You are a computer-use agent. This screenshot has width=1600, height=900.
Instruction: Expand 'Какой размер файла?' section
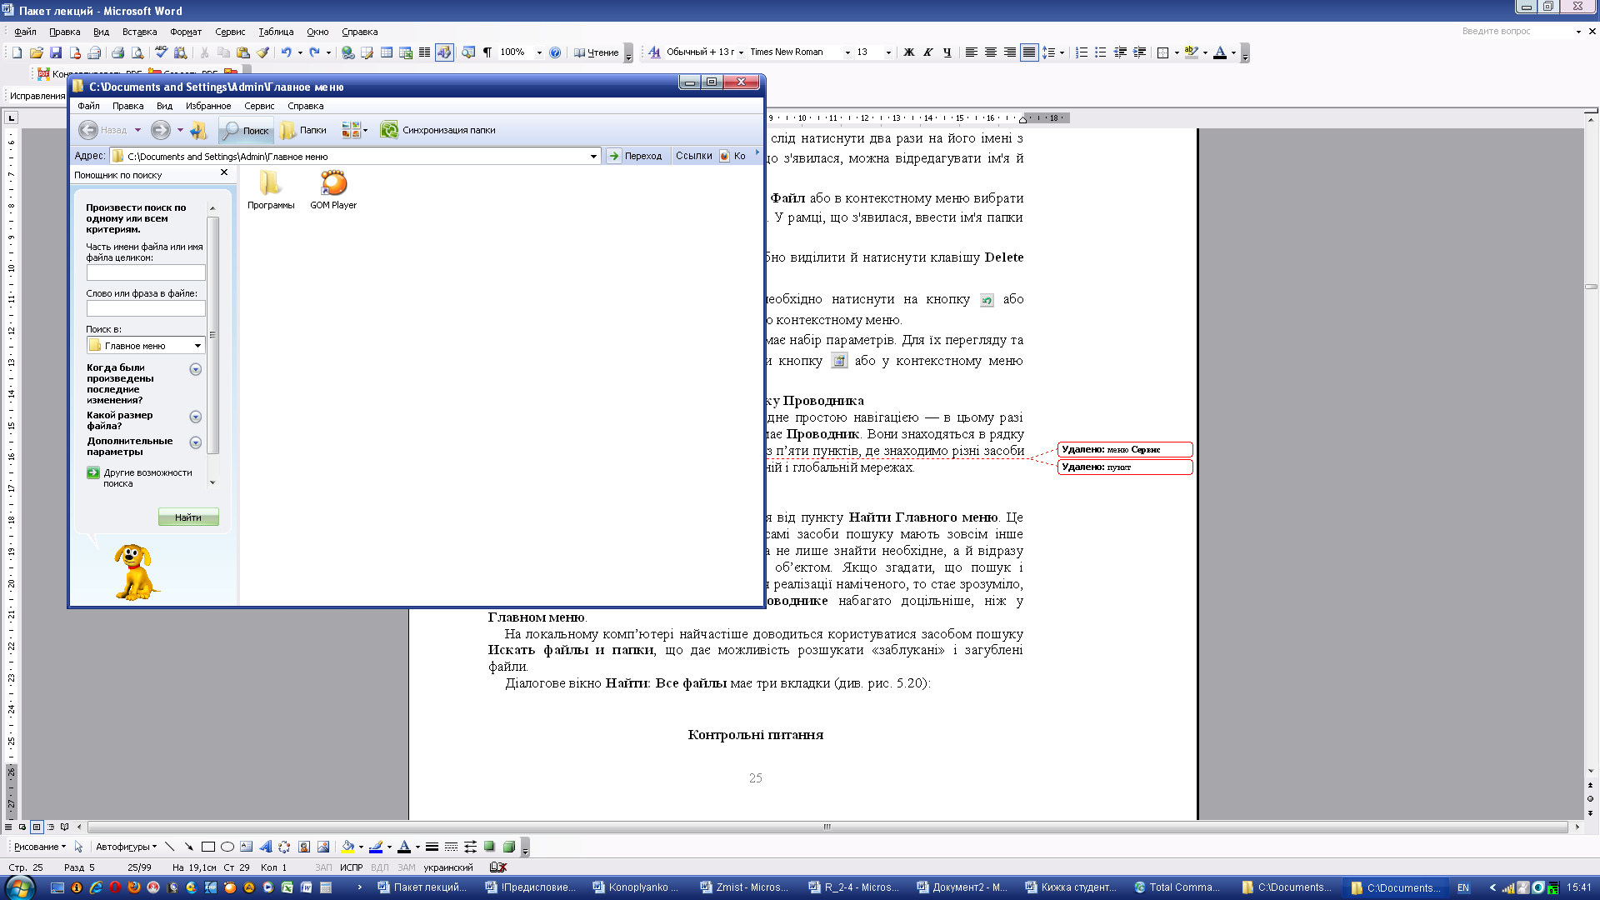[195, 417]
